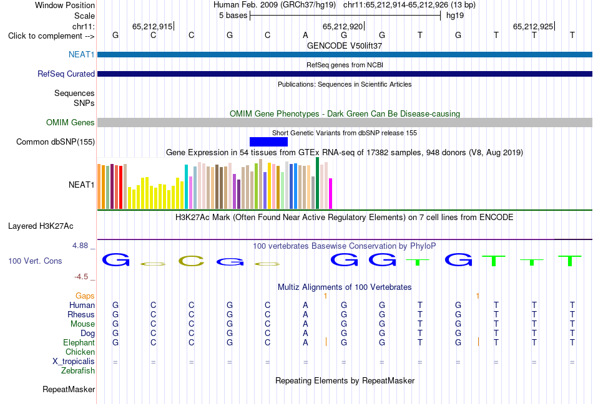Click the OMIM Genes track label
Screen dimensions: 593x404
(70, 122)
